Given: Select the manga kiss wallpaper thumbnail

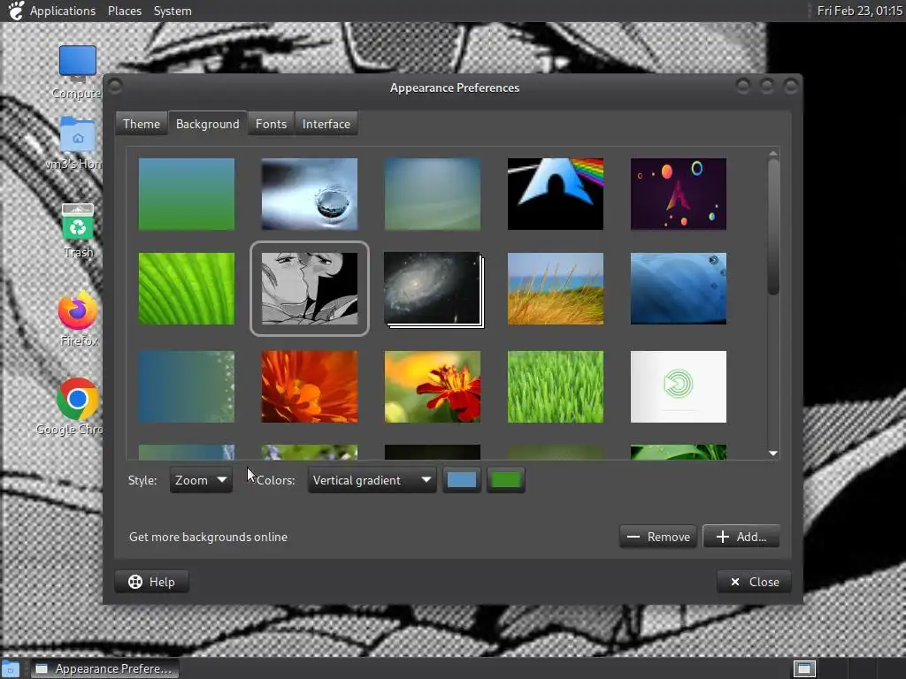Looking at the screenshot, I should point(310,288).
